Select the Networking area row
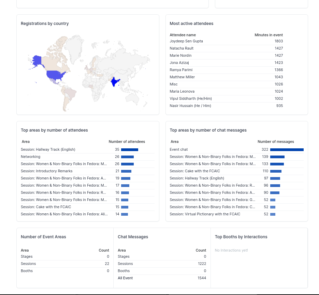The width and height of the screenshot is (319, 295). coord(88,157)
